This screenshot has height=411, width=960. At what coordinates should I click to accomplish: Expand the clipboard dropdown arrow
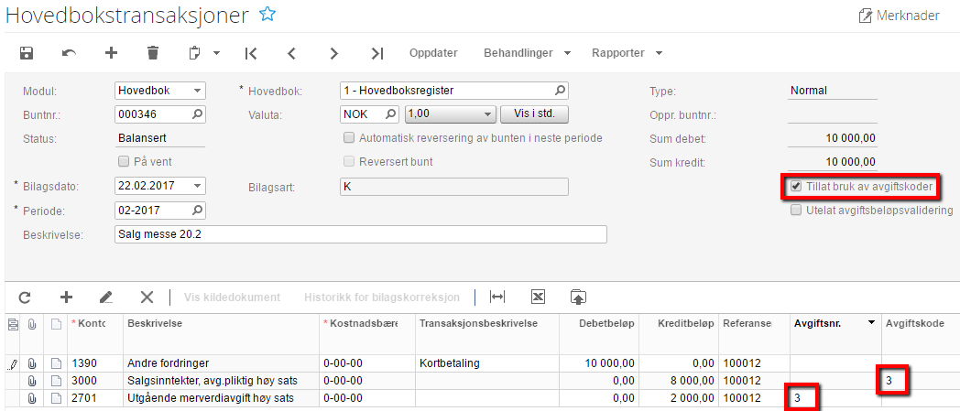tap(216, 53)
